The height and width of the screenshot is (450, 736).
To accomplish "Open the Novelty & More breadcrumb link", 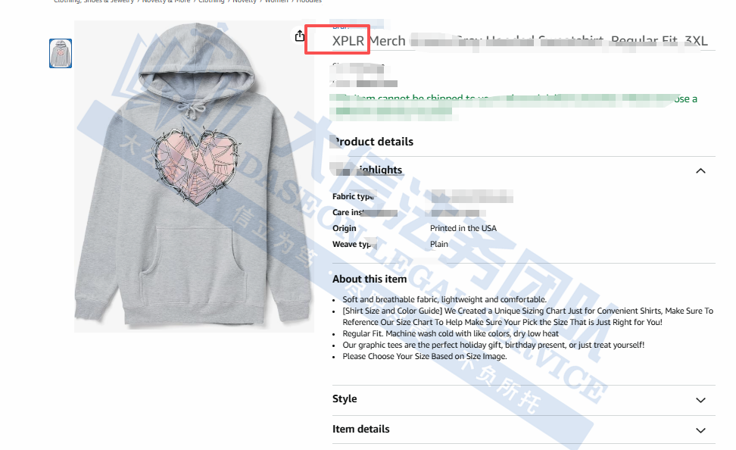I will click(x=166, y=2).
